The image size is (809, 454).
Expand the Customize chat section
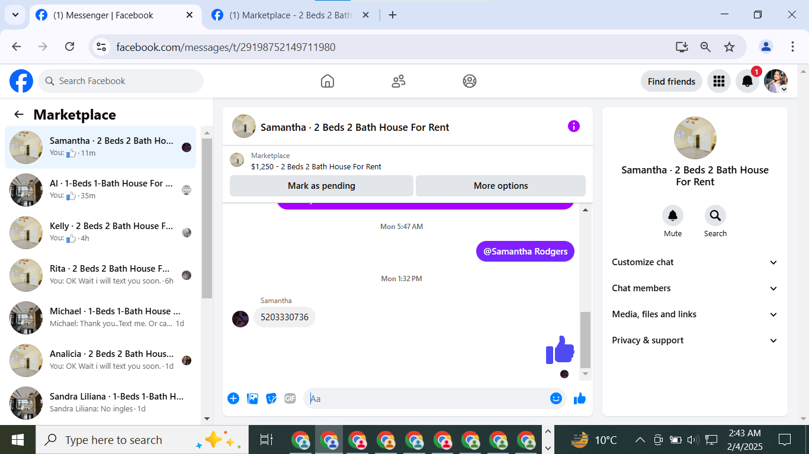[695, 262]
